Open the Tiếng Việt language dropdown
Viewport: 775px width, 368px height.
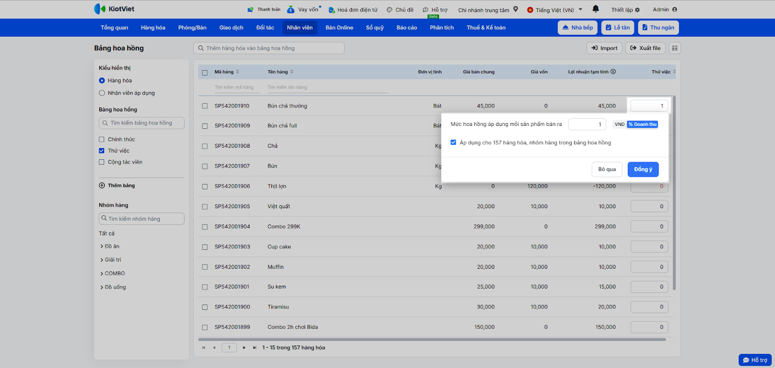(555, 10)
